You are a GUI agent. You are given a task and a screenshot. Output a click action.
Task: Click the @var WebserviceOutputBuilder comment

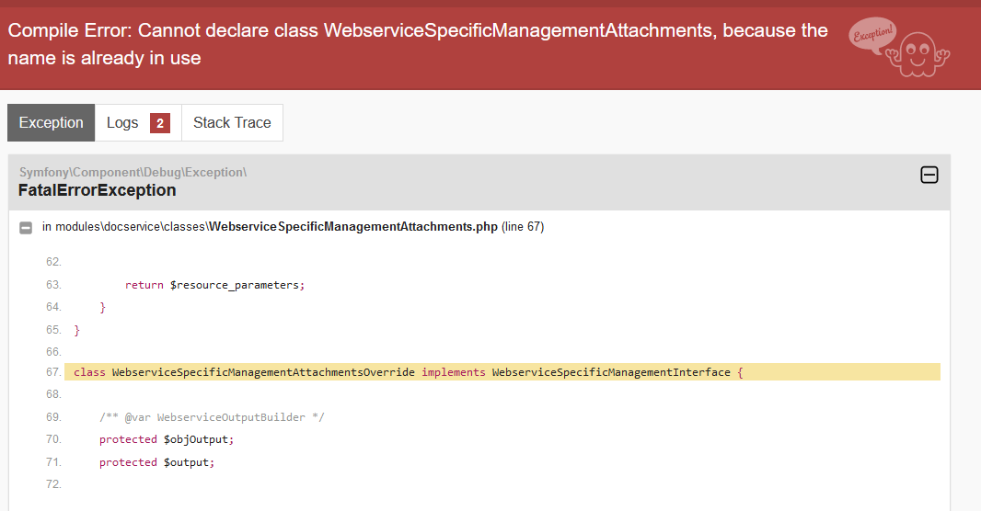[212, 417]
